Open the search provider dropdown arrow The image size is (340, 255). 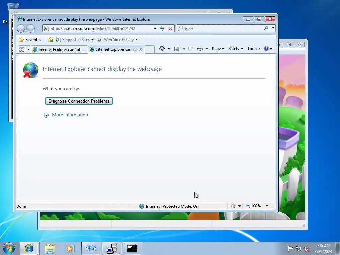pos(273,28)
